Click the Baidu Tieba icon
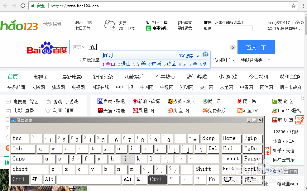 tap(101, 101)
